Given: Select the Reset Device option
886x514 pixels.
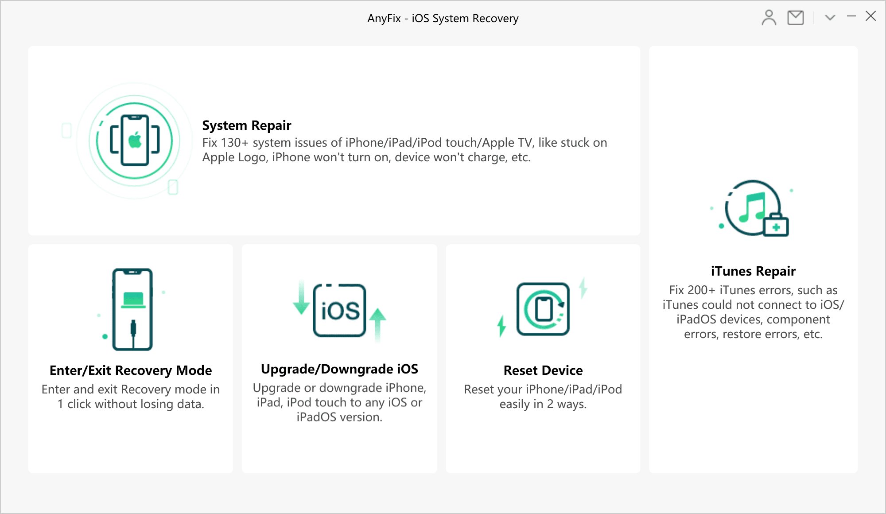Looking at the screenshot, I should (x=543, y=359).
